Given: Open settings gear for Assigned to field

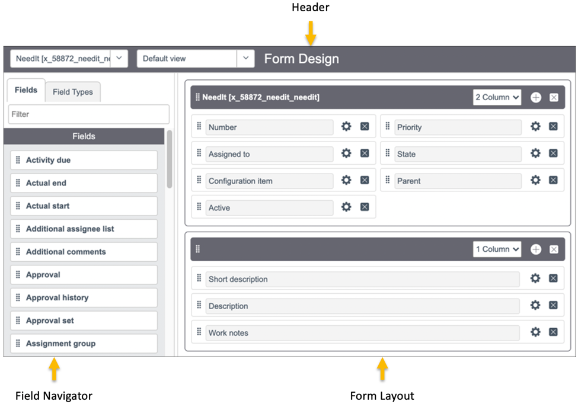Looking at the screenshot, I should 346,153.
